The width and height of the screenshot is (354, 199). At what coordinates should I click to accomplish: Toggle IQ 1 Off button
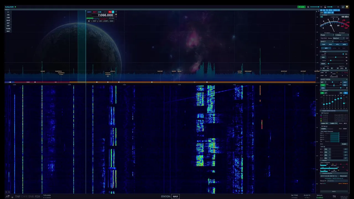click(x=345, y=149)
